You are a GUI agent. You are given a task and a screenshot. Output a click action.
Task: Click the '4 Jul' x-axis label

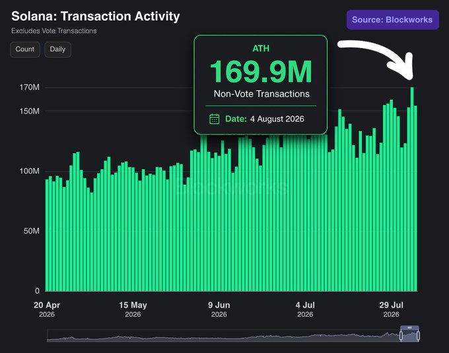coord(305,305)
